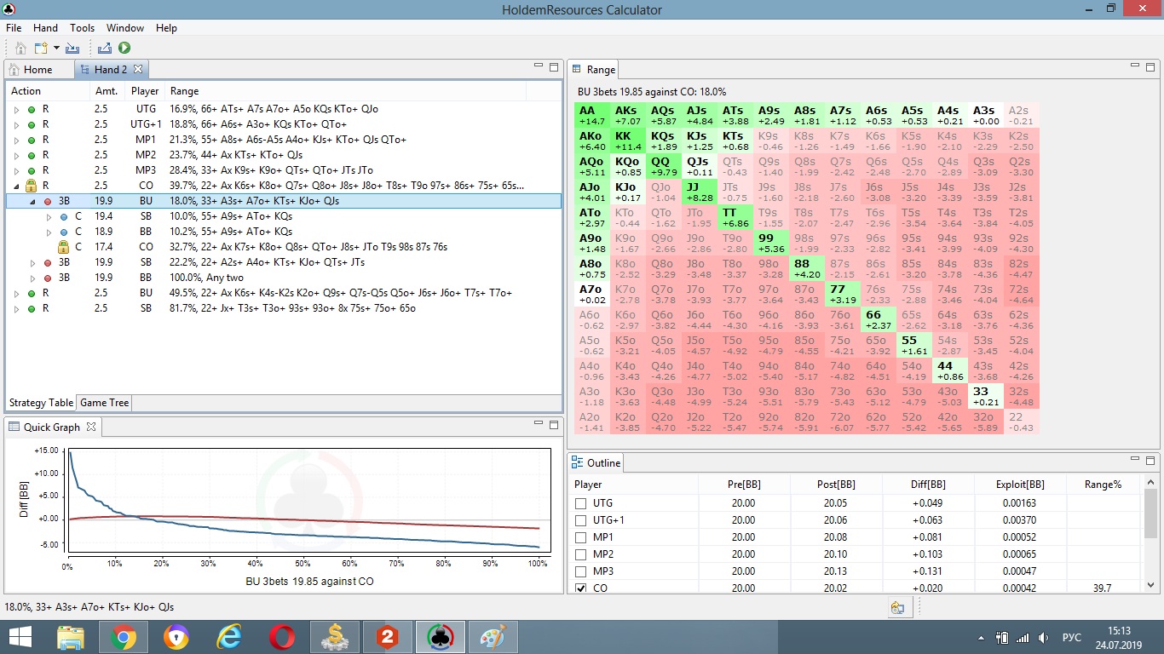Open the File menu
This screenshot has width=1164, height=654.
(x=14, y=28)
